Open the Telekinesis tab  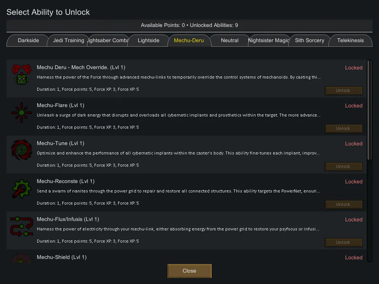point(350,41)
